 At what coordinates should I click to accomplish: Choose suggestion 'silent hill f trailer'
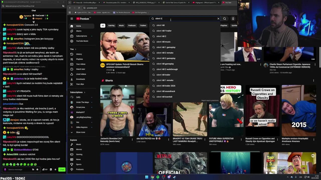pos(185,31)
